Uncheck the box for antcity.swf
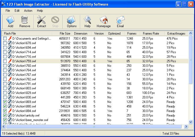The width and height of the screenshot is (195, 137). point(5,115)
